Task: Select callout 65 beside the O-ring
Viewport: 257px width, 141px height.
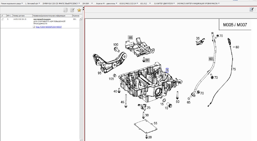Action: point(189,102)
